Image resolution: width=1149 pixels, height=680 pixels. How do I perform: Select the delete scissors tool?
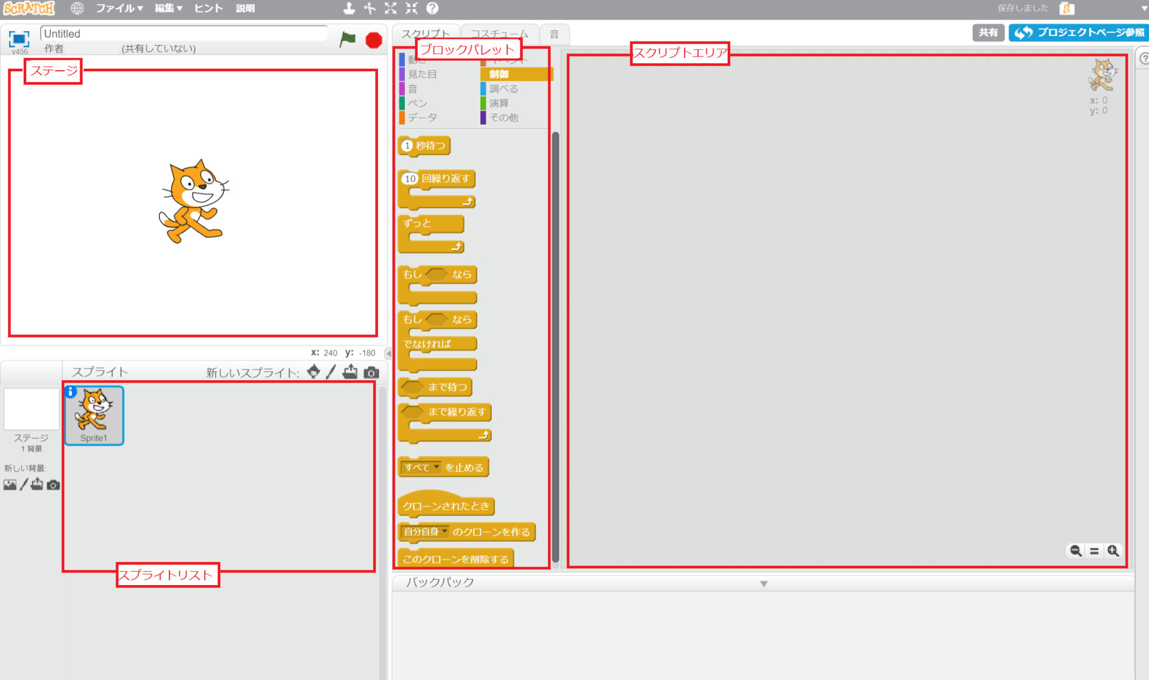pos(370,9)
